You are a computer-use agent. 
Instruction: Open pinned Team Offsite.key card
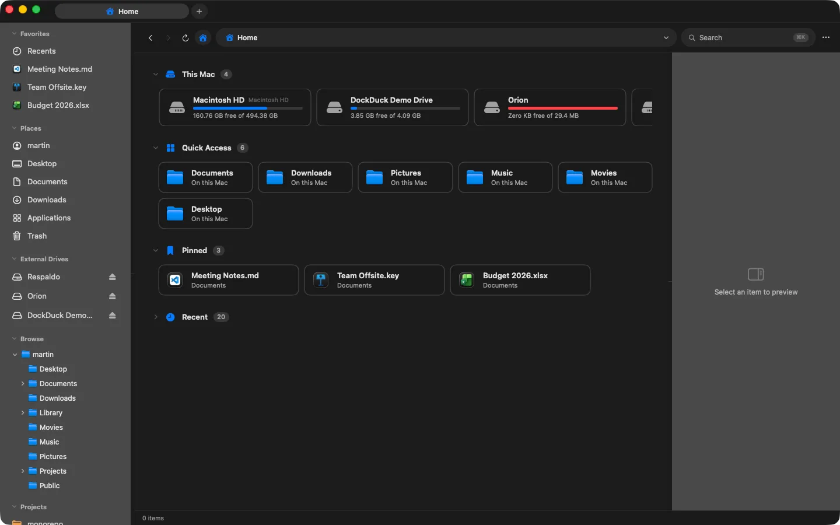click(x=374, y=280)
